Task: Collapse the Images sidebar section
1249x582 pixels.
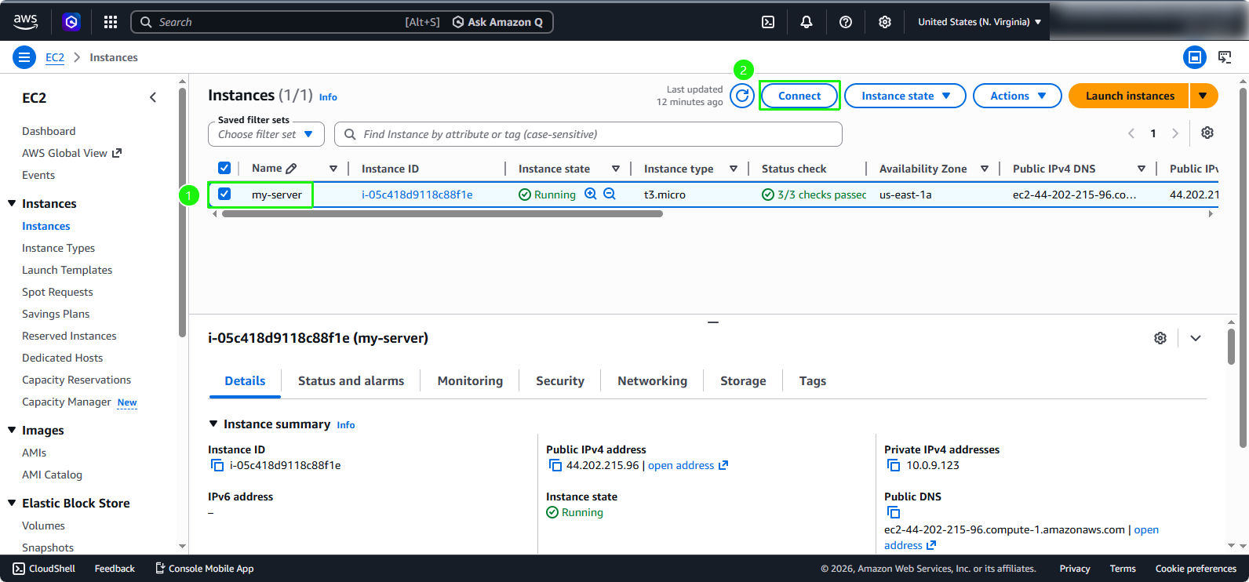Action: (x=12, y=430)
